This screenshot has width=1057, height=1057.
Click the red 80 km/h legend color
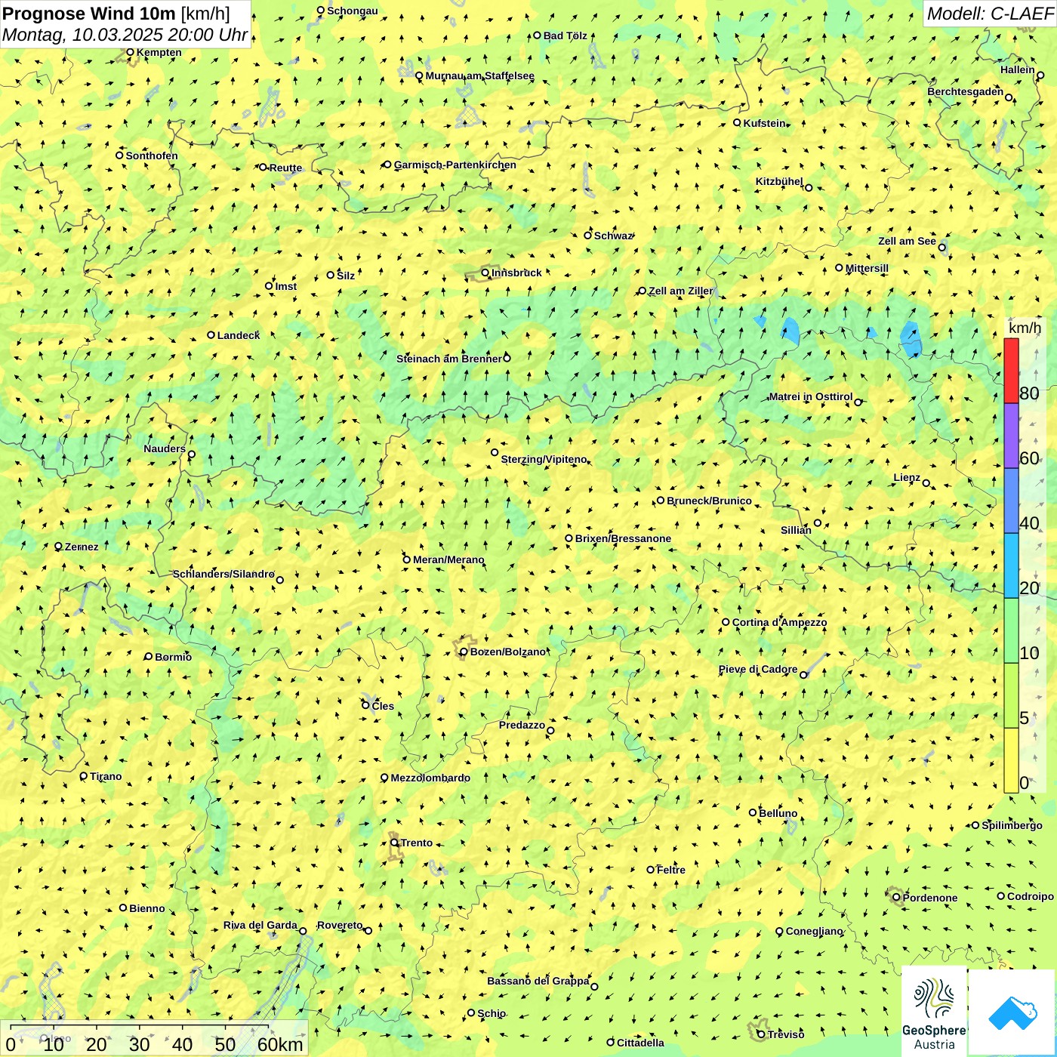(1011, 371)
